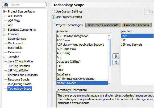The width and height of the screenshot is (154, 108).
Task: Select Technology Scope tree item
Action: [x=20, y=89]
